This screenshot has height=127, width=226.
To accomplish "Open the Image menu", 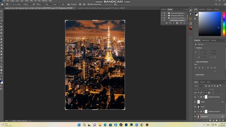I will point(12,1).
